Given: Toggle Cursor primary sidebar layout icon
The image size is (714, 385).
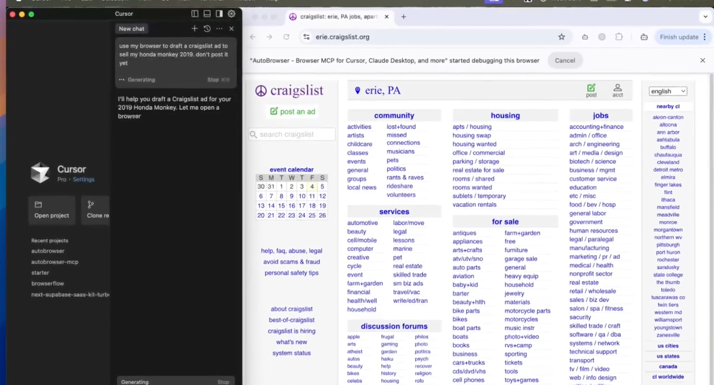Looking at the screenshot, I should [195, 14].
